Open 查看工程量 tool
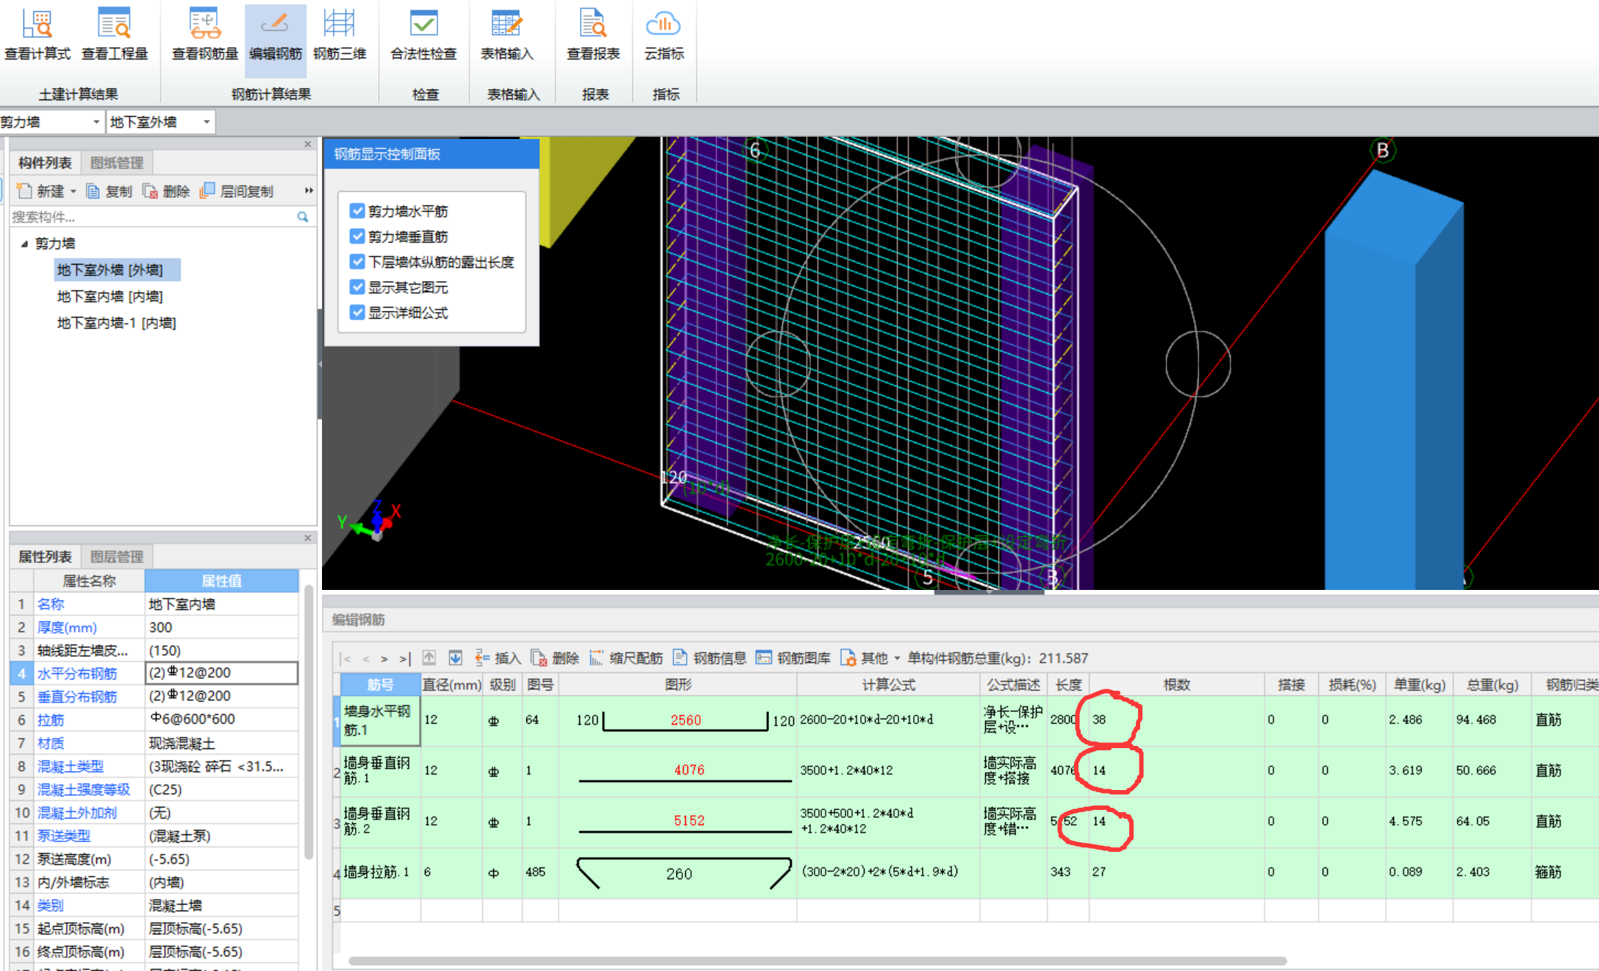The image size is (1599, 971). 115,35
